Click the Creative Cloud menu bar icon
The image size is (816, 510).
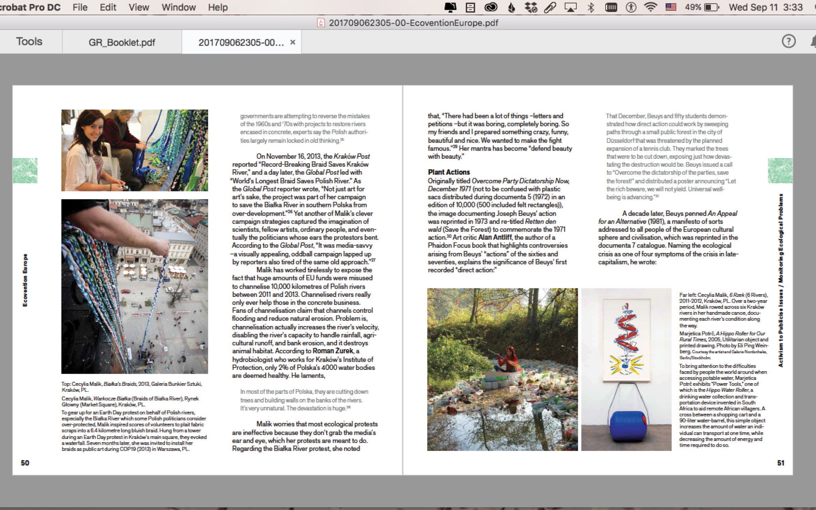(491, 7)
